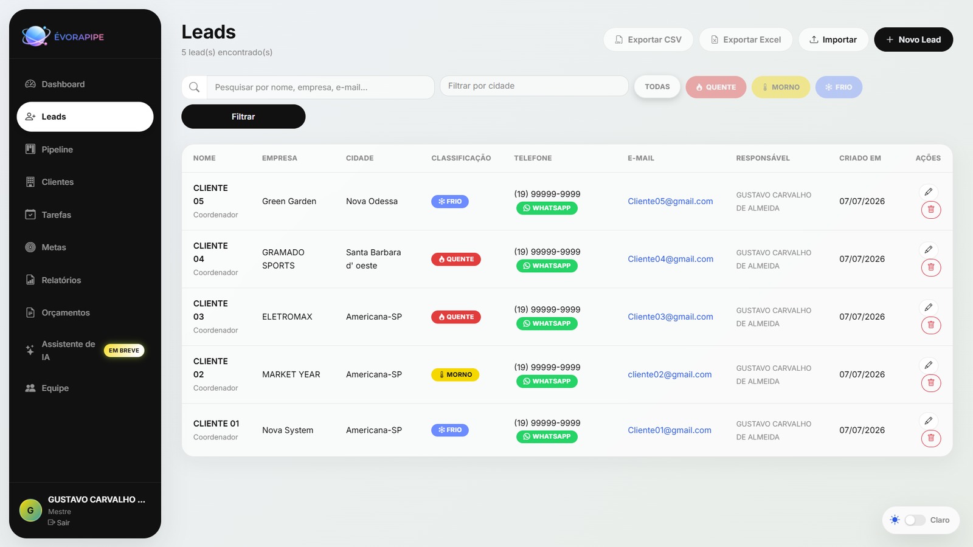Open Assistente de IA entry

coord(85,351)
